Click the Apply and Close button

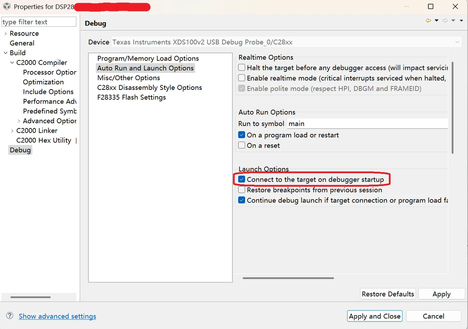coord(375,316)
